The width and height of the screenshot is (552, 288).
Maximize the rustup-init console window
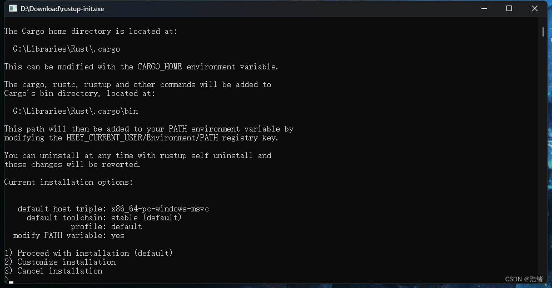click(509, 9)
